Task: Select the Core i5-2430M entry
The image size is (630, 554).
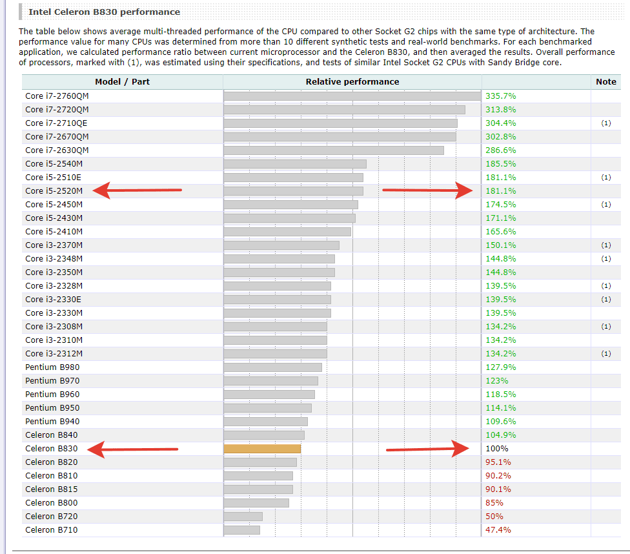Action: pos(54,218)
